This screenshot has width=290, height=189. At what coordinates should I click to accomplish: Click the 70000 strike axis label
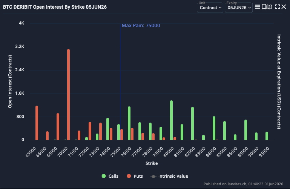click(x=63, y=152)
